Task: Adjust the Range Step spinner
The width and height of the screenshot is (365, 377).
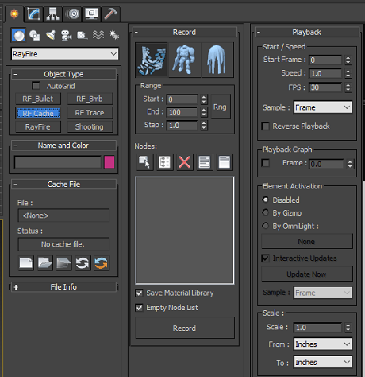Action: (x=204, y=126)
